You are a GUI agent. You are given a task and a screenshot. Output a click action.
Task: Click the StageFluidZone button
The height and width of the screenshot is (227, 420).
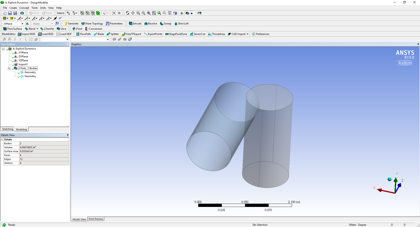(176, 34)
